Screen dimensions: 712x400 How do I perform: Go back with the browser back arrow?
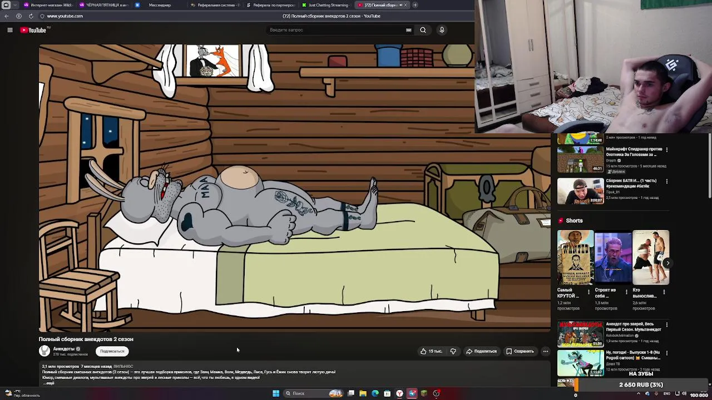(7, 16)
